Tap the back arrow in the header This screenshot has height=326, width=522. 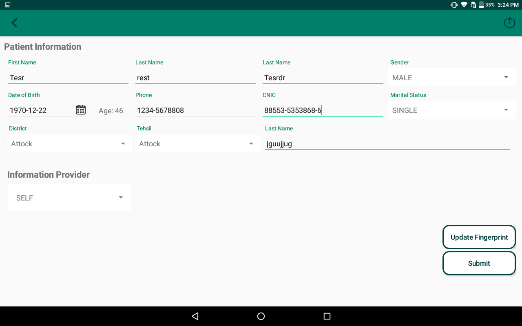coord(15,23)
